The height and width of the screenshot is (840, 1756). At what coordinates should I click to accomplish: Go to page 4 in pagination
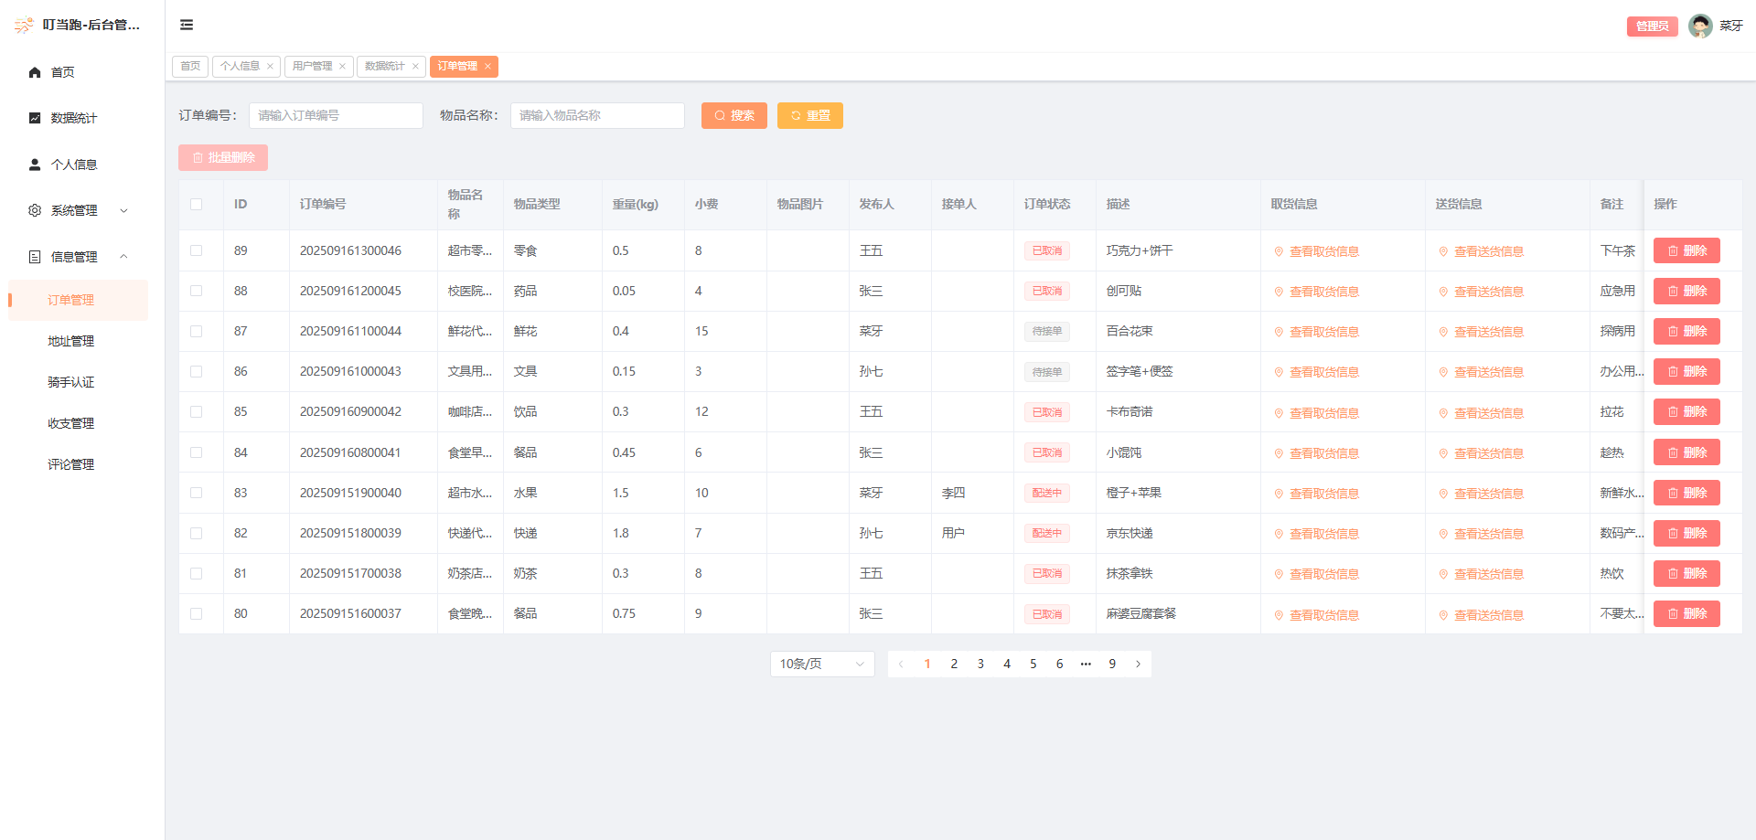(x=1007, y=664)
